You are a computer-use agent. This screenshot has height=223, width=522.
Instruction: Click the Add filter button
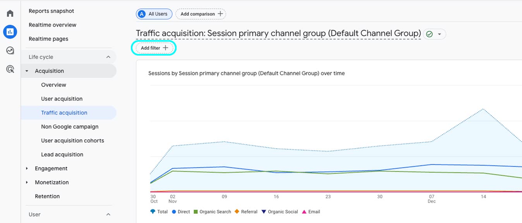(154, 48)
